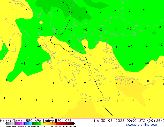The image size is (164, 127).
Task: Click the 4 temperature value on the map
Action: point(132,82)
